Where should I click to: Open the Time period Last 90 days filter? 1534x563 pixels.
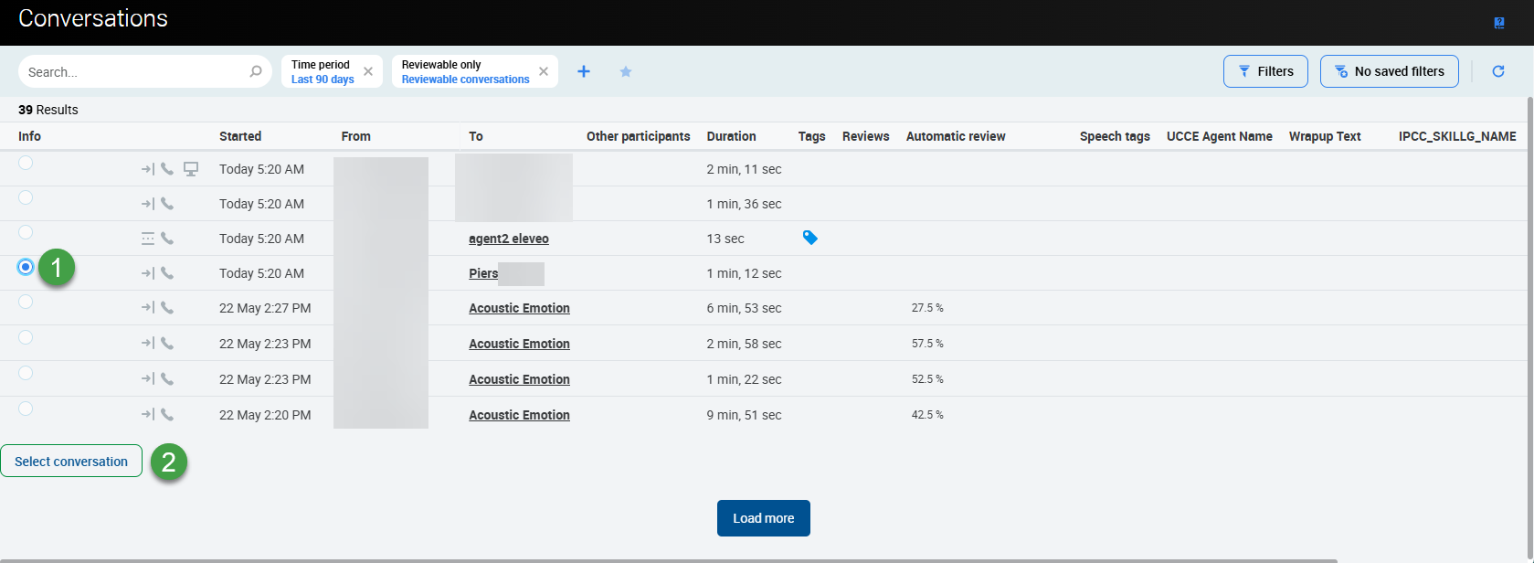(x=323, y=72)
